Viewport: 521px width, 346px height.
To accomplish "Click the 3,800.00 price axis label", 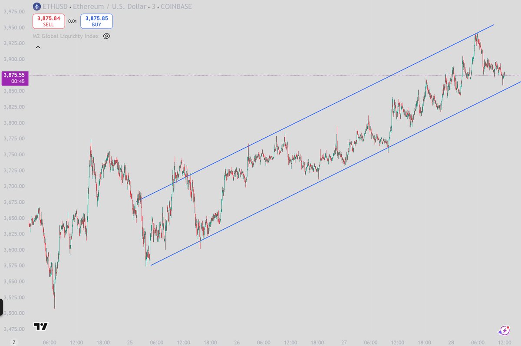I will [x=14, y=123].
